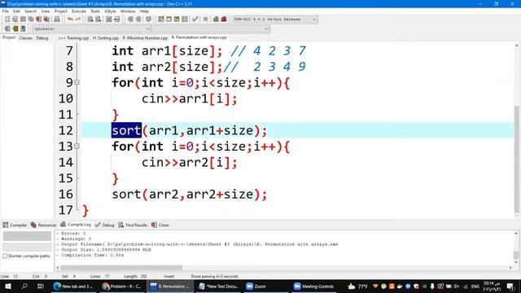
Task: Click the Run program toolbar icon
Action: (169, 20)
